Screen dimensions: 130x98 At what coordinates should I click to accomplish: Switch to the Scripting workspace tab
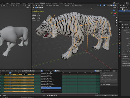tap(70, 3)
